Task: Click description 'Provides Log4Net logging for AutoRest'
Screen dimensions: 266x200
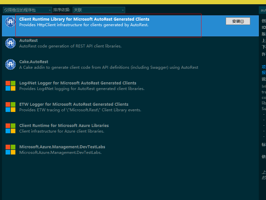Action: 82,89
